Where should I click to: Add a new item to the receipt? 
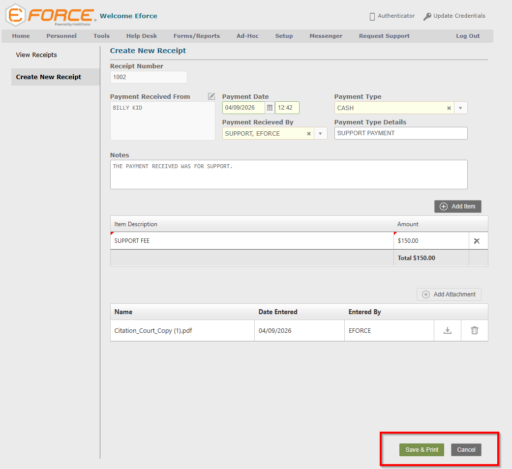pyautogui.click(x=457, y=206)
